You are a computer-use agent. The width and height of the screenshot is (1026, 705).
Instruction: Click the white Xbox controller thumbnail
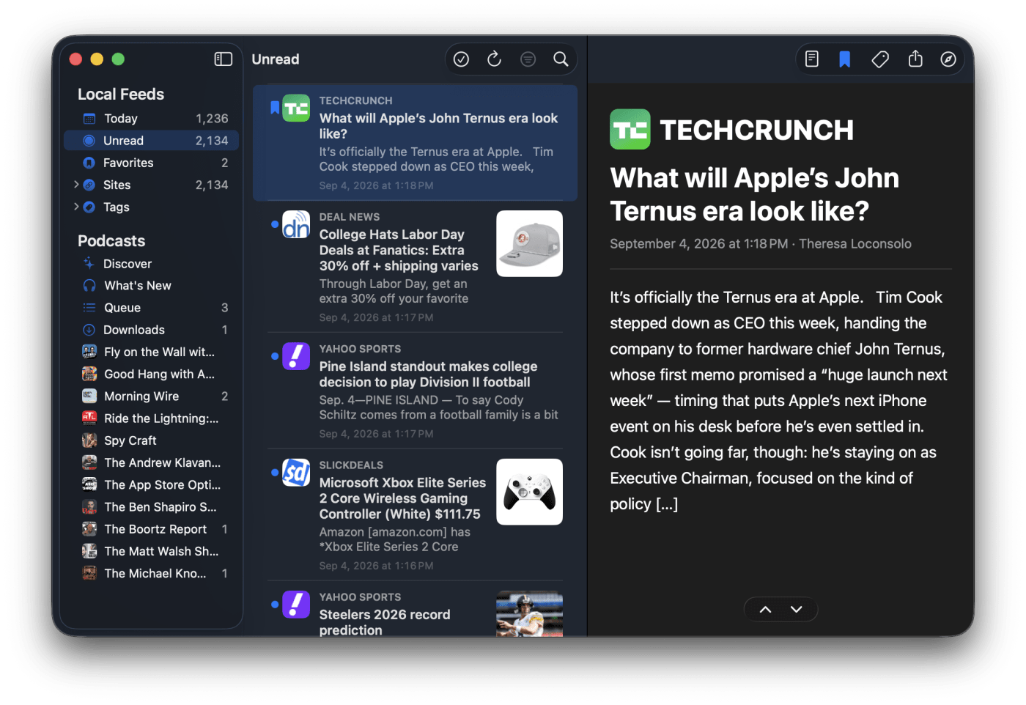click(529, 492)
